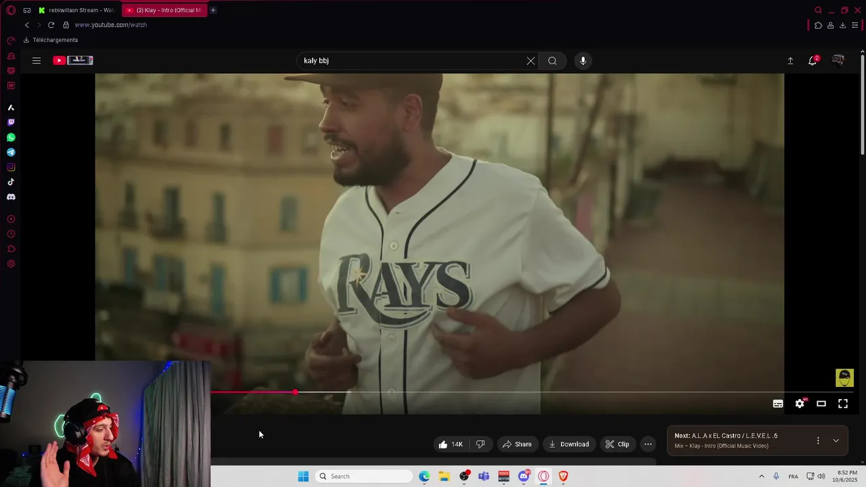Open Discord in the Opera sidebar
The image size is (866, 487).
(11, 197)
